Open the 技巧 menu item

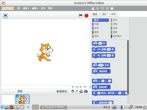pyautogui.click(x=43, y=9)
